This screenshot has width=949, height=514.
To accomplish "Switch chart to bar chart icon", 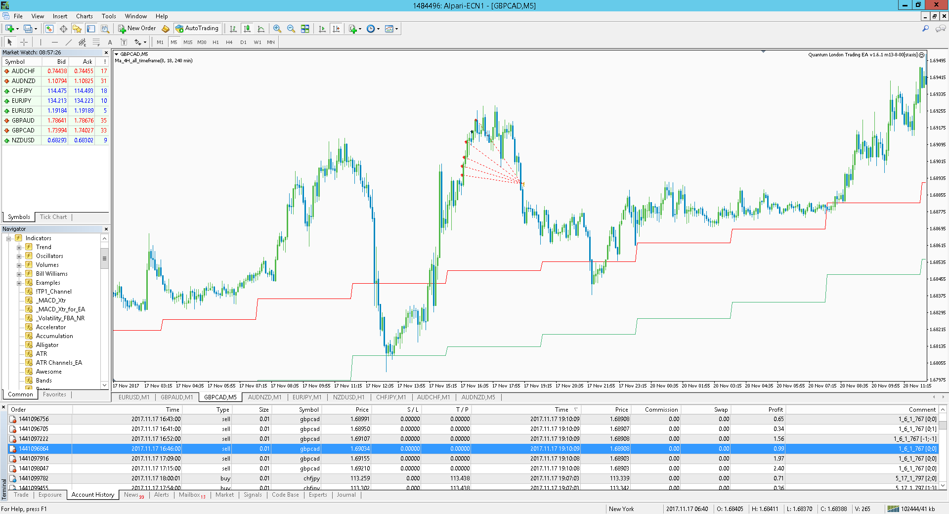I will 233,29.
